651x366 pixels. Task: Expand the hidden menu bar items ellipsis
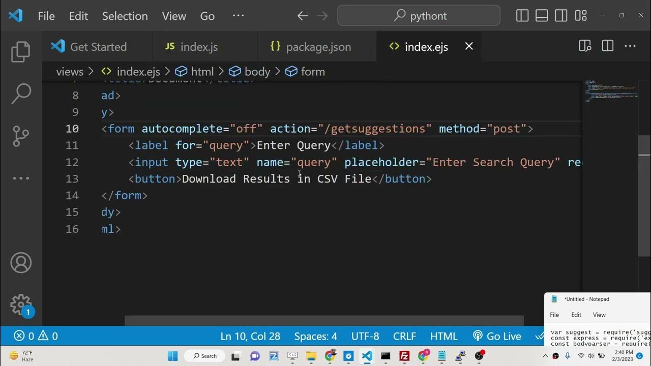pyautogui.click(x=238, y=16)
